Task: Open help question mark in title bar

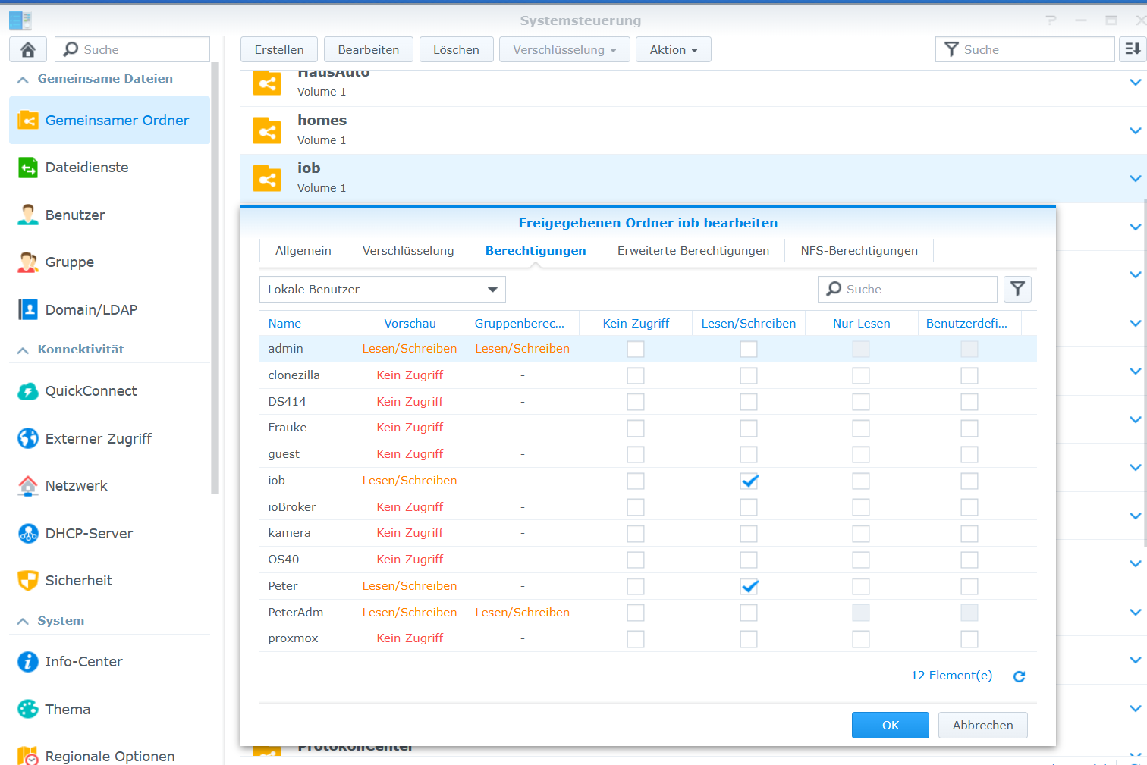Action: point(1051,20)
